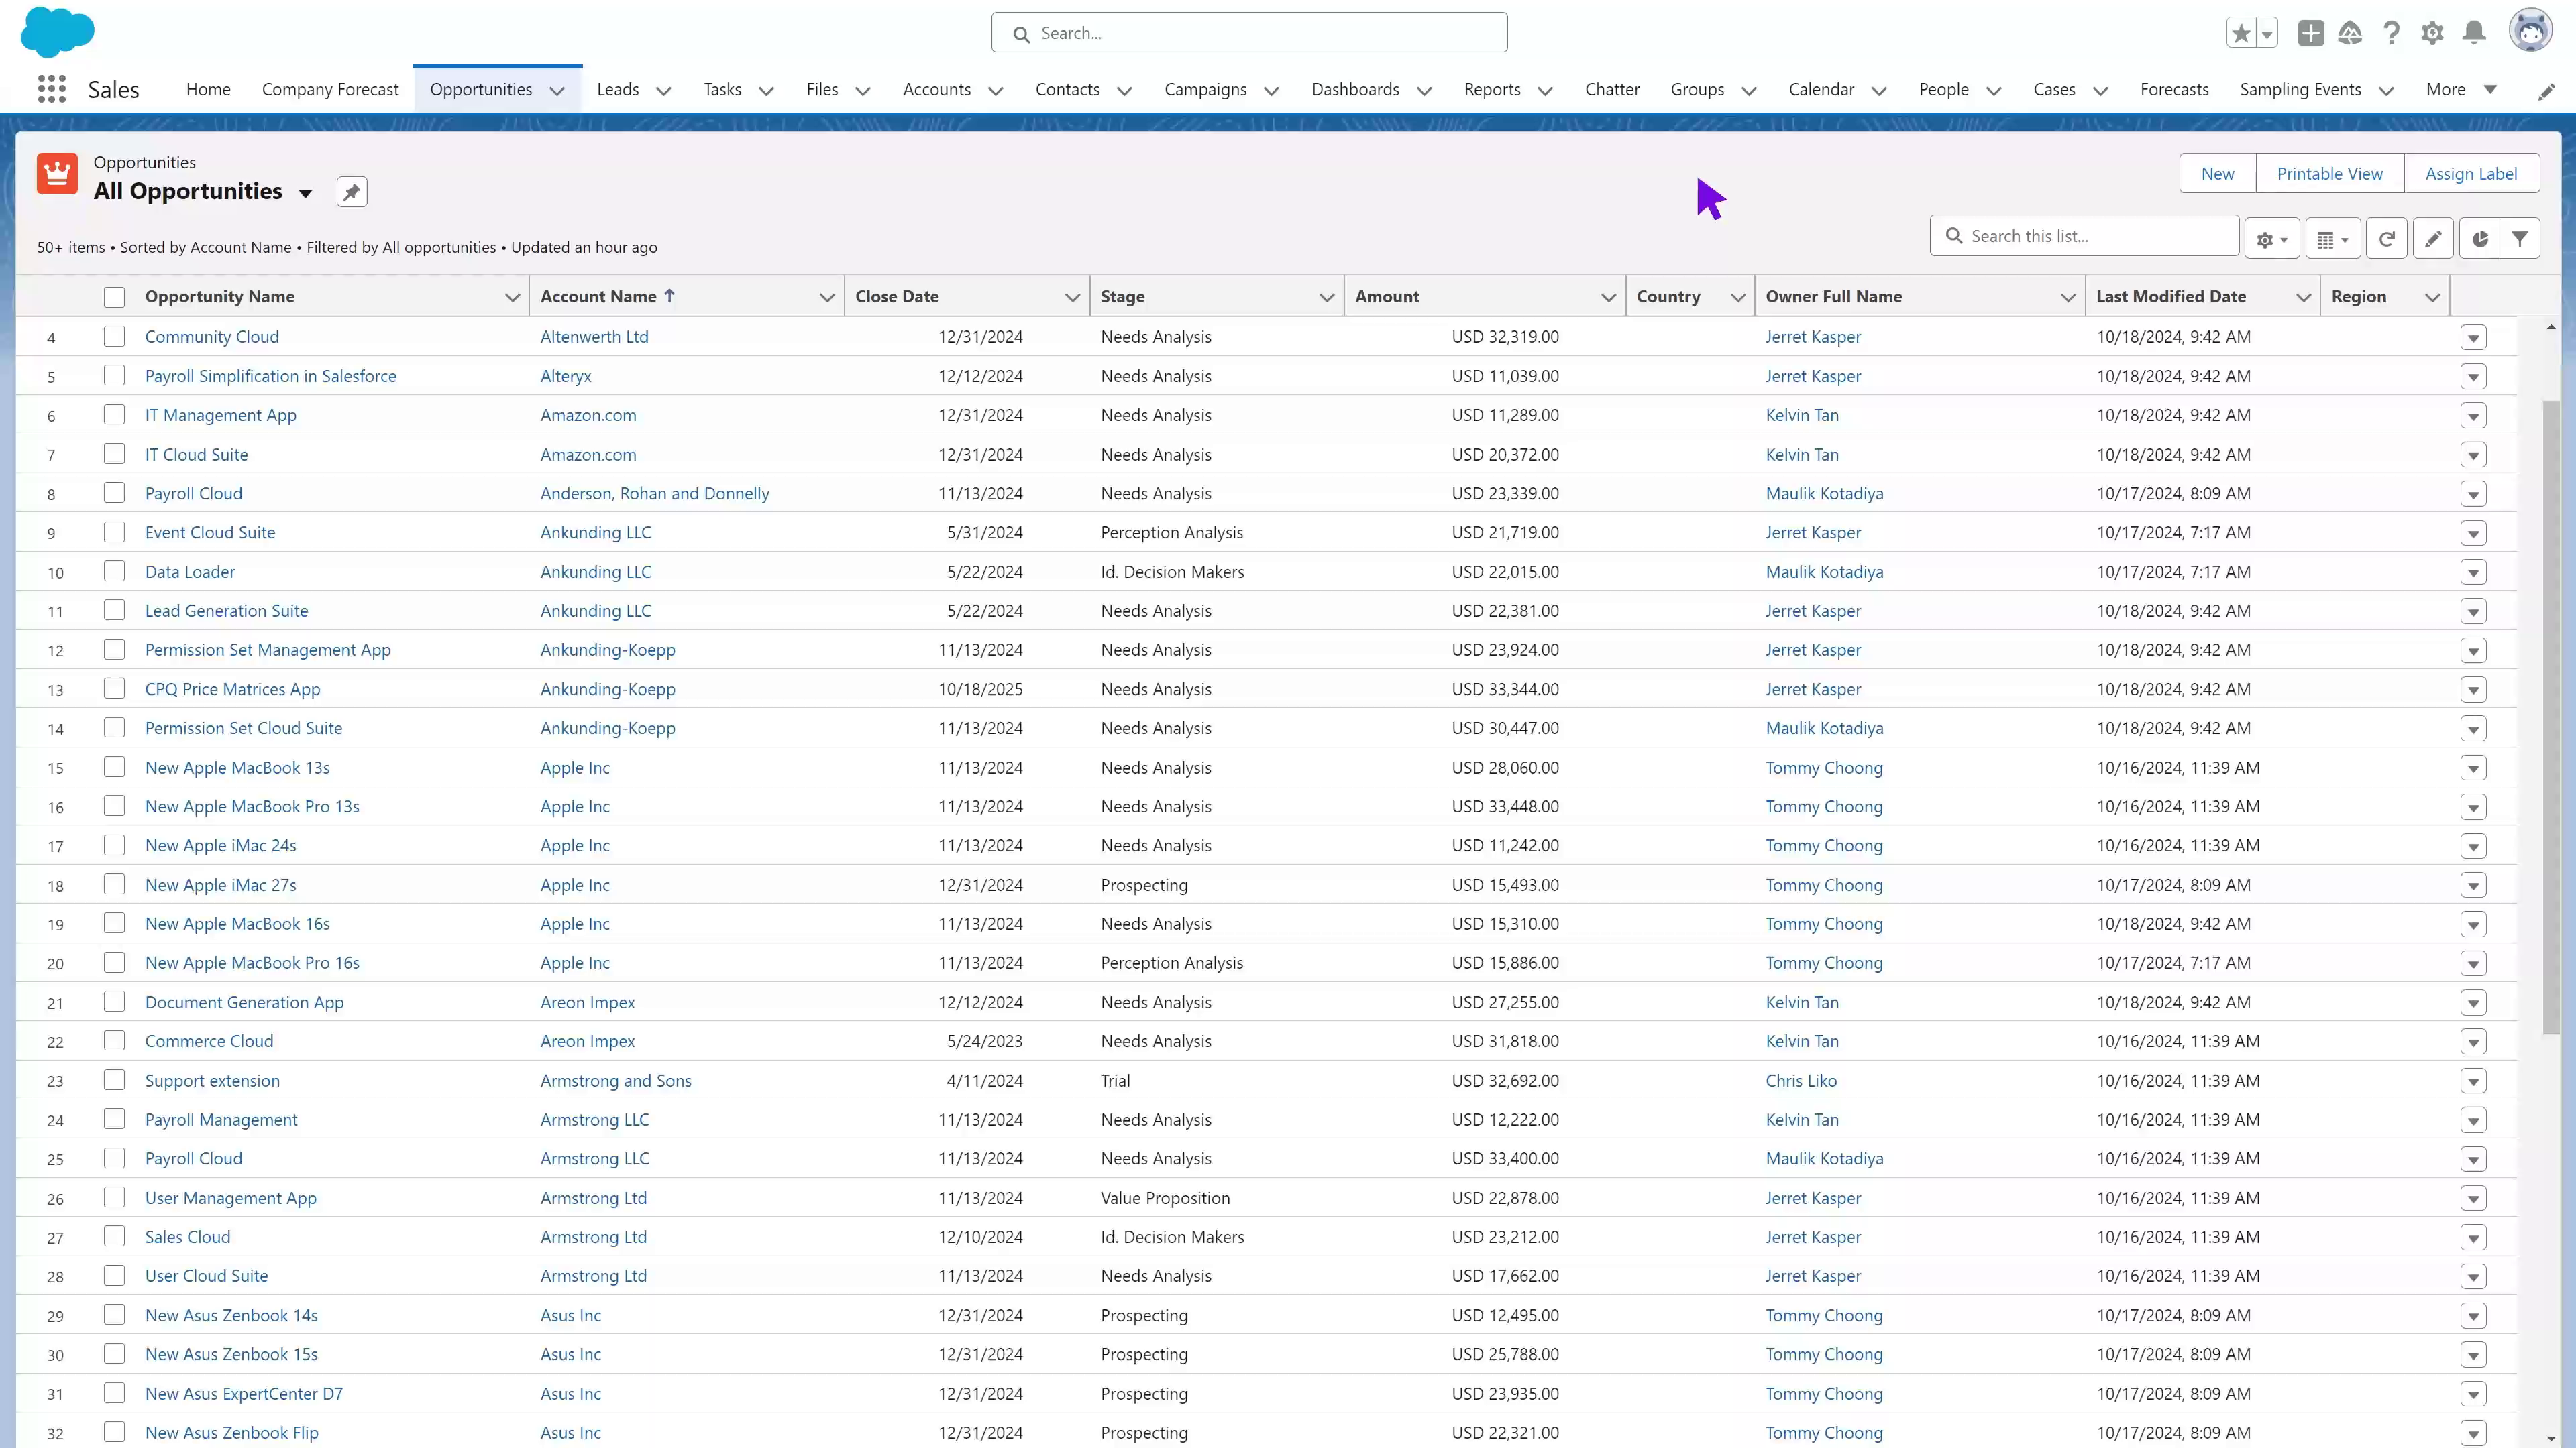Click the New opportunity button
The height and width of the screenshot is (1448, 2576).
(2217, 173)
